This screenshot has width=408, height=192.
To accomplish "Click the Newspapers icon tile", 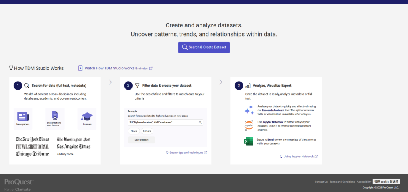I will pos(23,117).
